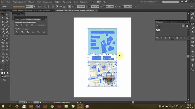The image size is (195, 109).
Task: Select the Scale tool
Action: pos(7,36)
